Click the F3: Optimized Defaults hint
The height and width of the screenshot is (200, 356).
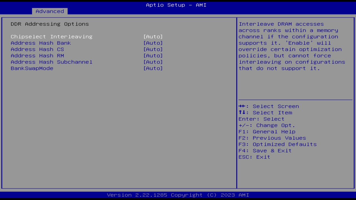278,144
